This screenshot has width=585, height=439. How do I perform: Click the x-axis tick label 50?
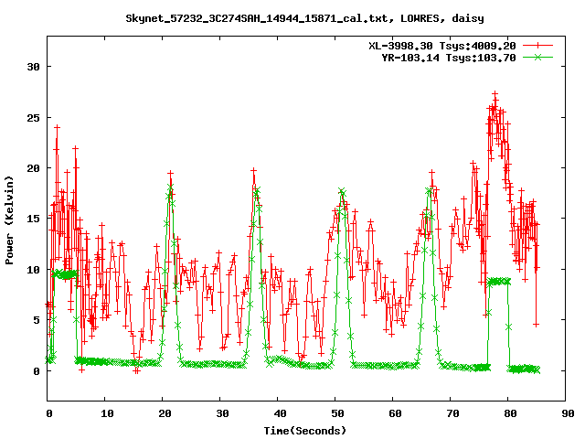point(337,413)
